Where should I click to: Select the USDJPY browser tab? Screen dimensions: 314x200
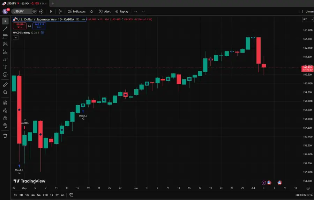[24, 3]
